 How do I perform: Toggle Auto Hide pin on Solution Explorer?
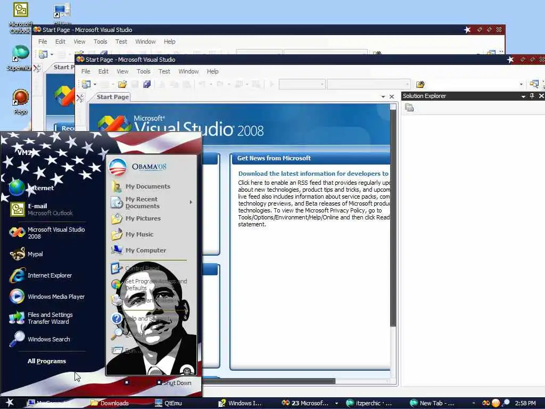tap(532, 96)
